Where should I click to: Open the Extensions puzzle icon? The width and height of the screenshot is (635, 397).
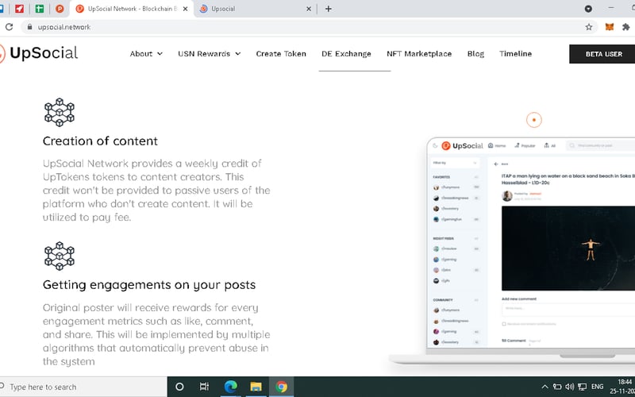626,27
